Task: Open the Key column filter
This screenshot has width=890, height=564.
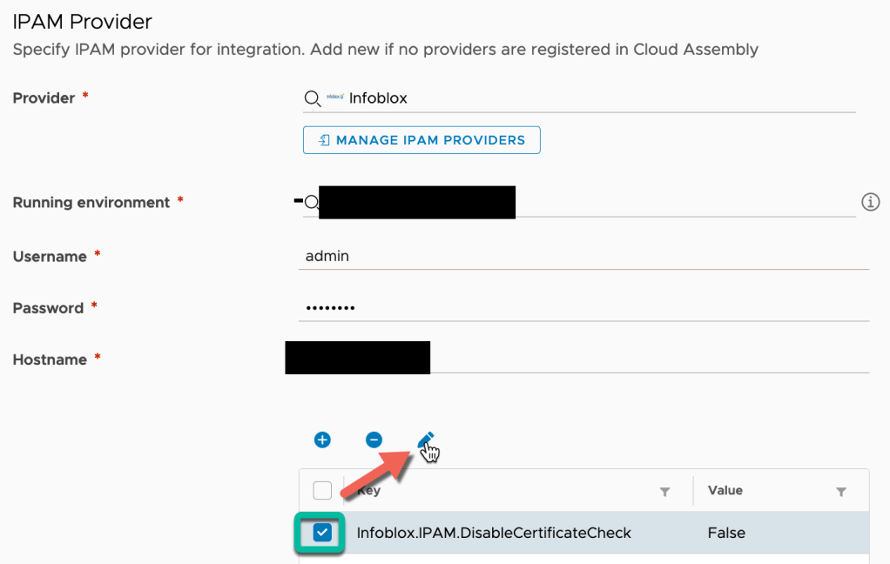Action: coord(665,492)
